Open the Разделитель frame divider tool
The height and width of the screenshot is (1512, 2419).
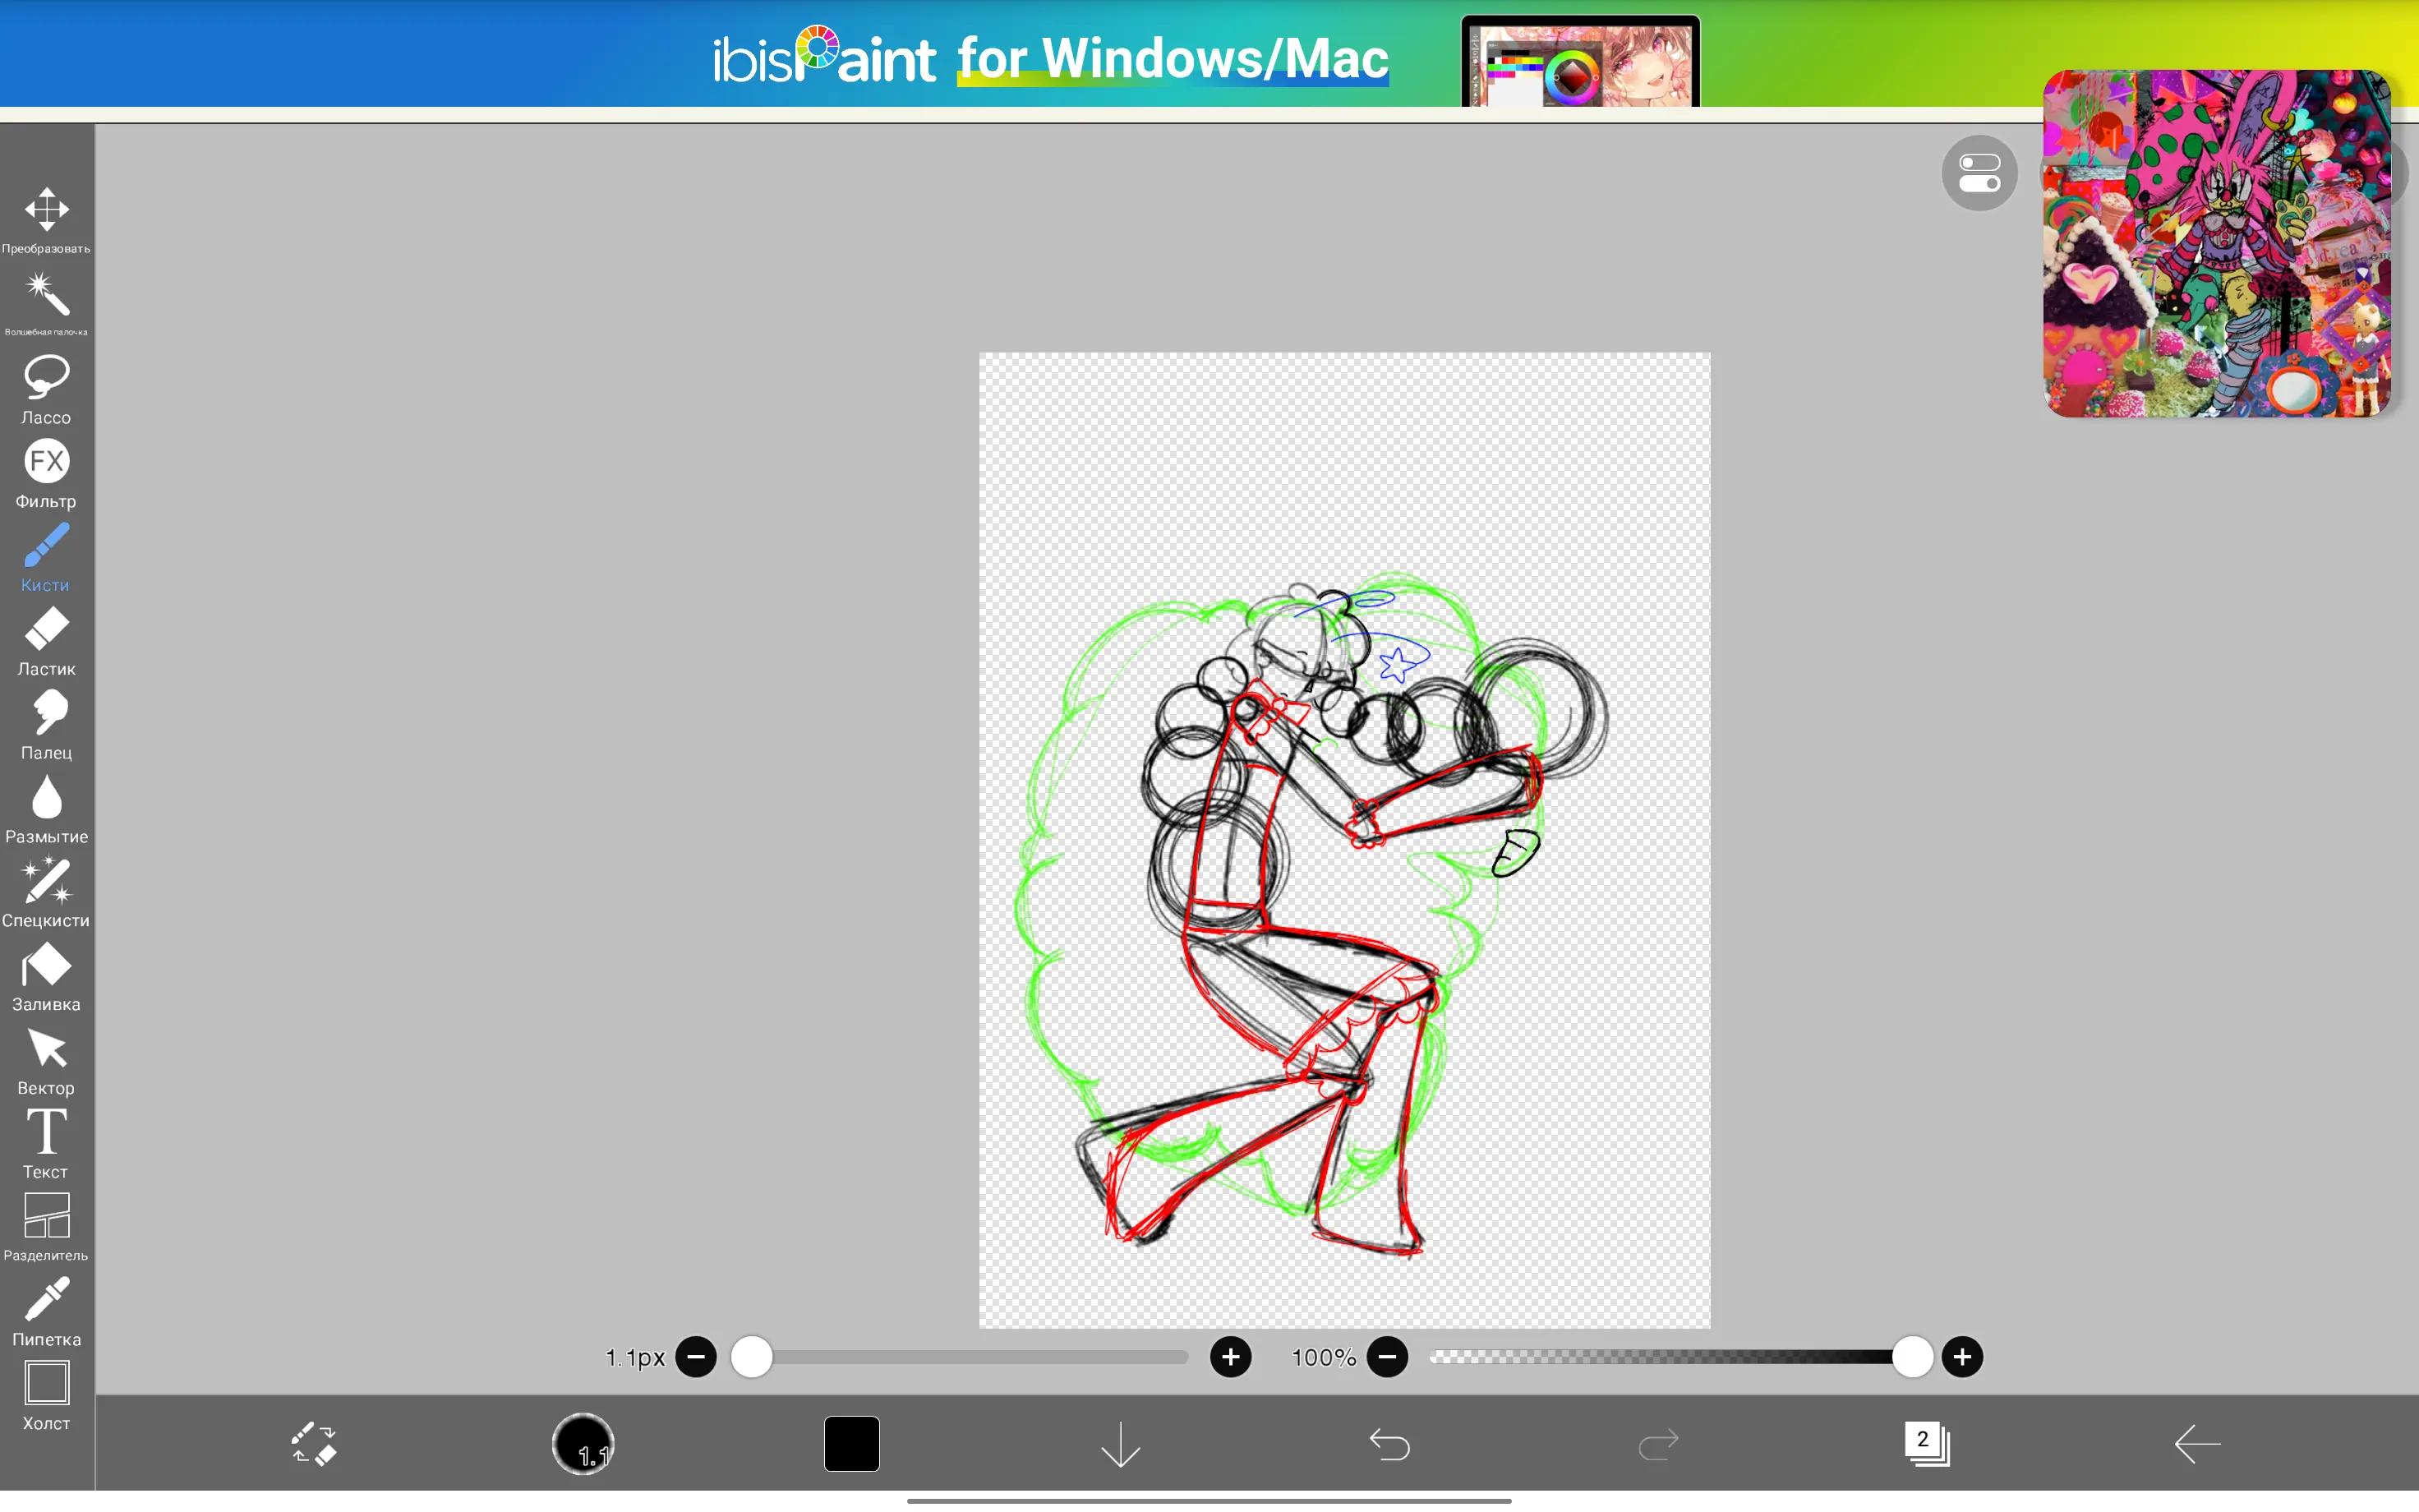[x=46, y=1227]
